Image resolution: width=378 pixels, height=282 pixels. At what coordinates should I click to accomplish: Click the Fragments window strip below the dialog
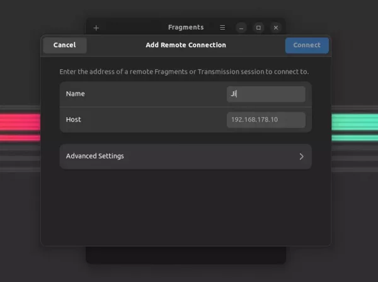[x=186, y=255]
